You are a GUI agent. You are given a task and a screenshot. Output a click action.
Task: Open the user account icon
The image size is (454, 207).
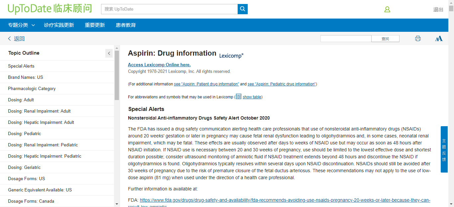coord(387,10)
